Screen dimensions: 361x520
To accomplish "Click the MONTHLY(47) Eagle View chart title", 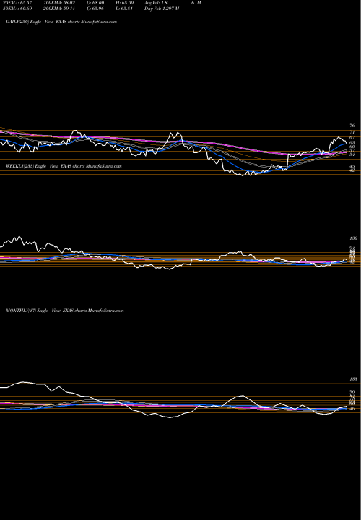I will tap(65, 311).
